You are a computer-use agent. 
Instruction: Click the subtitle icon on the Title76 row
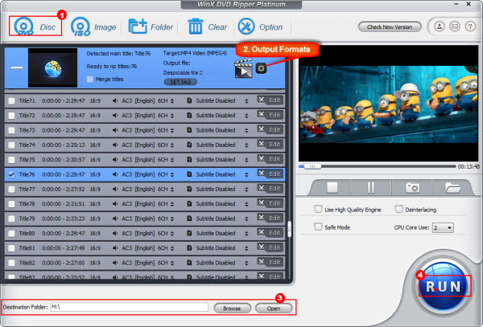(189, 174)
